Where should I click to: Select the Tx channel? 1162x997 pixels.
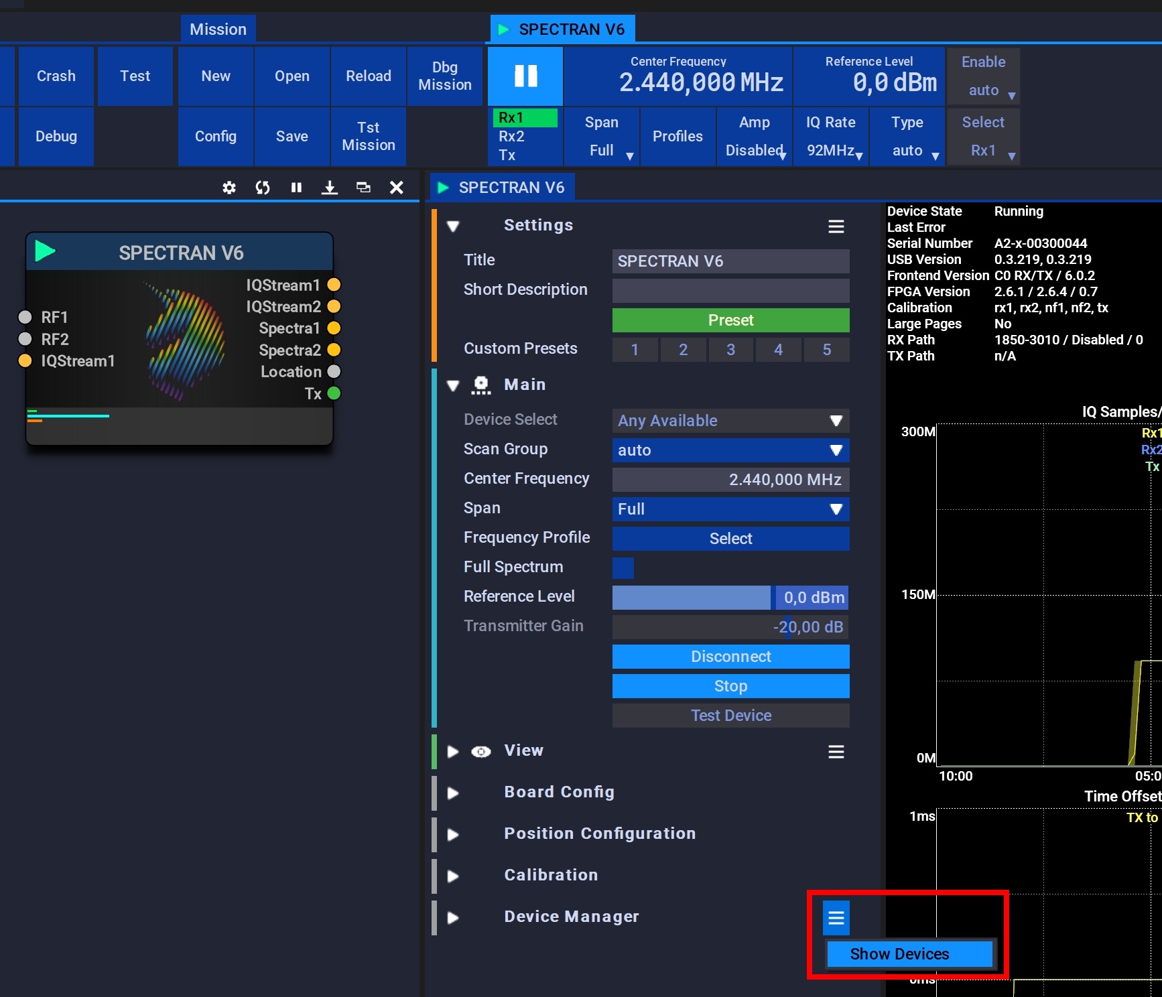click(x=525, y=155)
